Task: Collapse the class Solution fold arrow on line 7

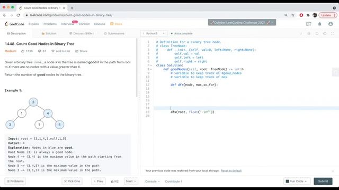Action: (x=151, y=65)
